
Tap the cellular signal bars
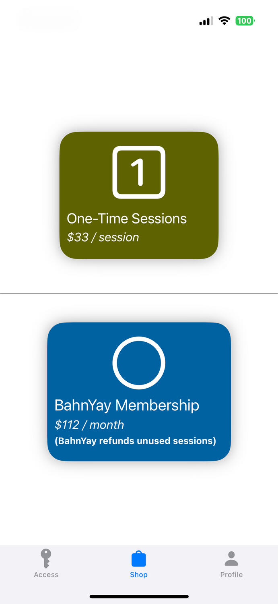point(206,21)
